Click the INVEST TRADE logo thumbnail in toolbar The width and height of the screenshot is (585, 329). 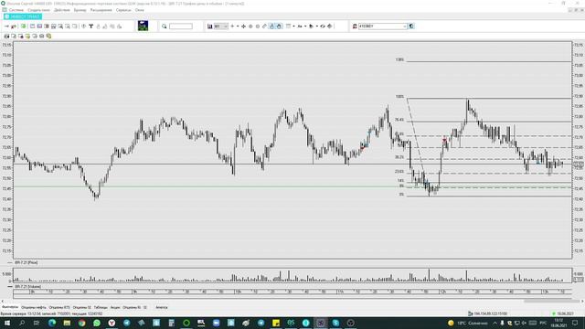(x=143, y=26)
